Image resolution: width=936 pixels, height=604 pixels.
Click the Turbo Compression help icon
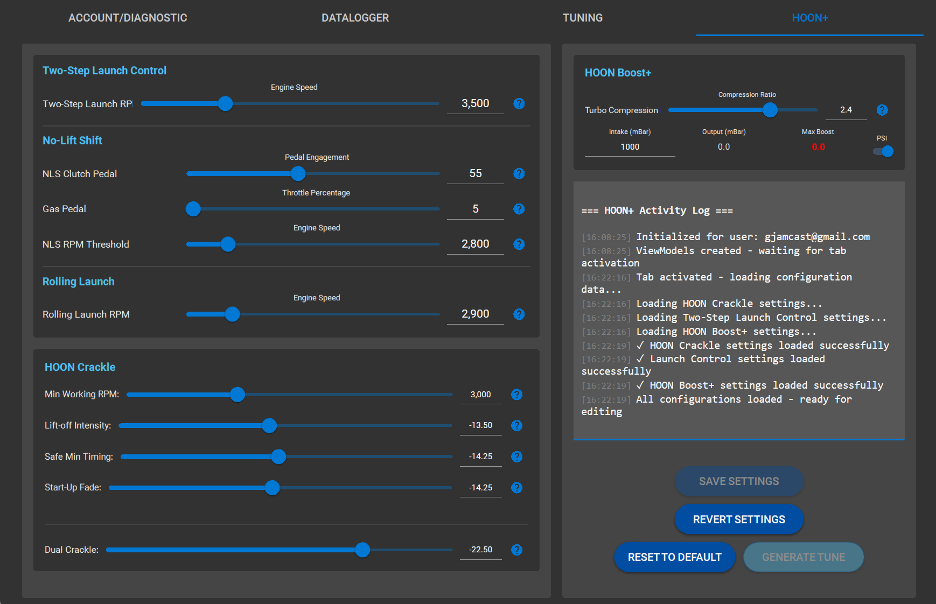pyautogui.click(x=882, y=110)
